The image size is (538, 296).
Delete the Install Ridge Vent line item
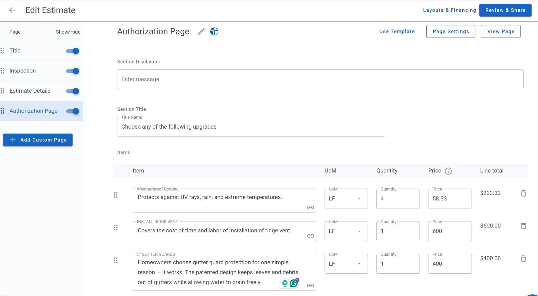click(523, 226)
